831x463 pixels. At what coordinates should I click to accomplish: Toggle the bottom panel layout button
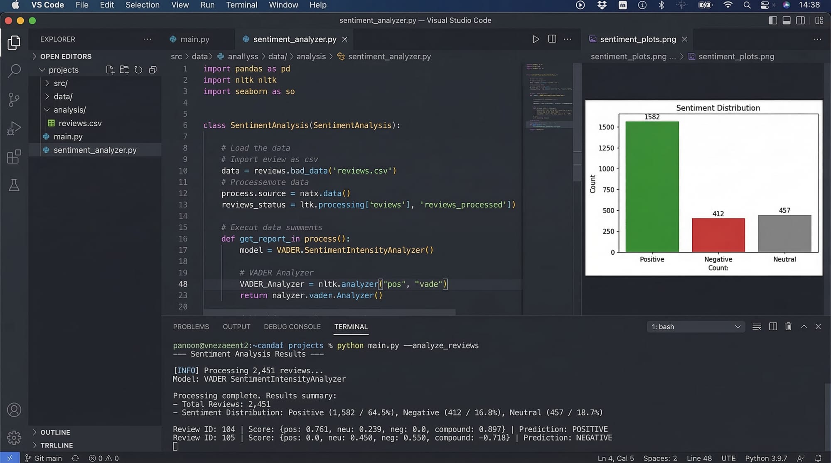click(x=787, y=20)
